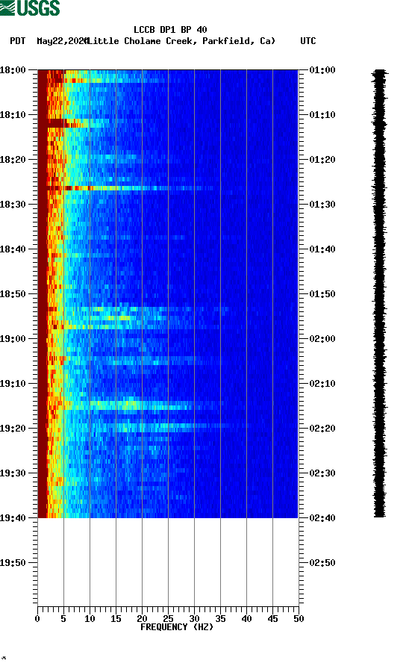Select the title 'LCCB DP1 BP 40'
This screenshot has height=666, width=412.
(x=170, y=30)
